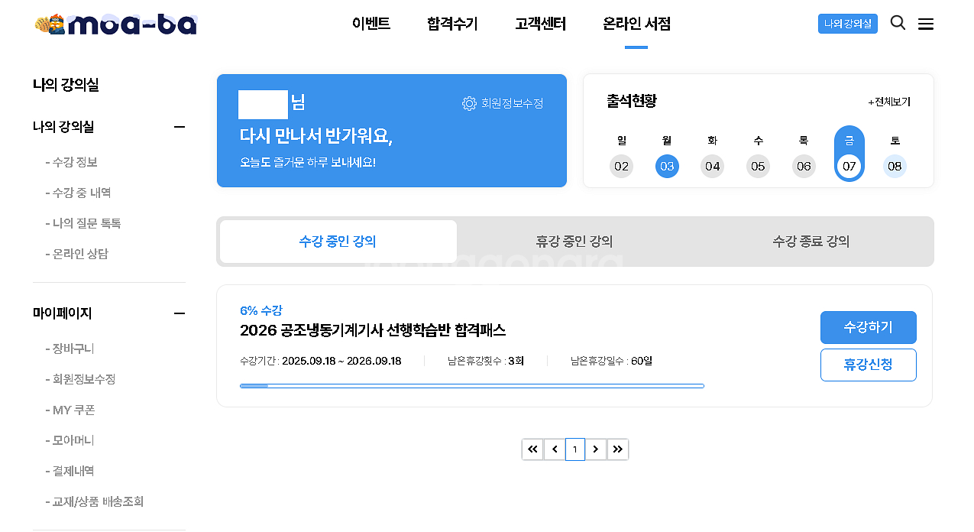Click the 휴강신청 button
The height and width of the screenshot is (532, 974).
(868, 365)
